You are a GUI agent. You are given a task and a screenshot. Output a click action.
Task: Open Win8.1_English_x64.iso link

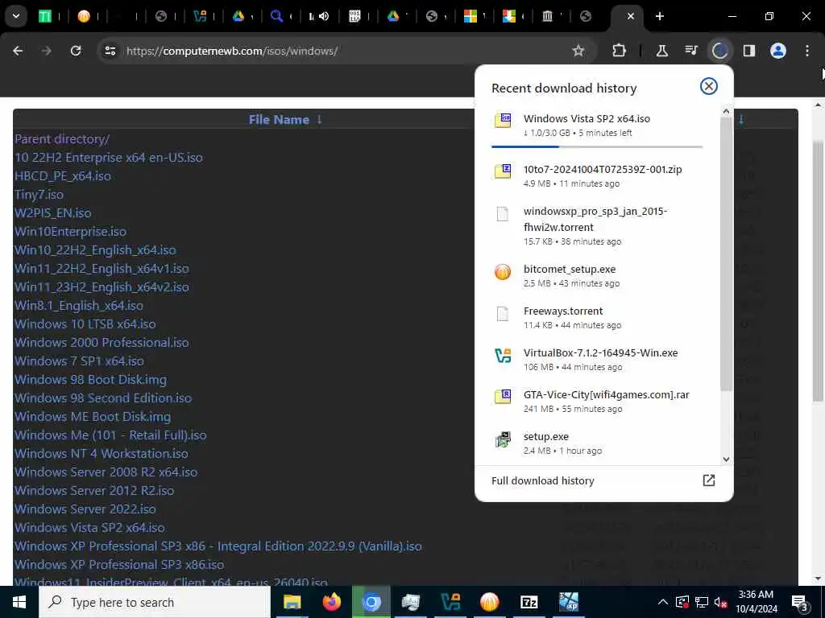click(79, 305)
